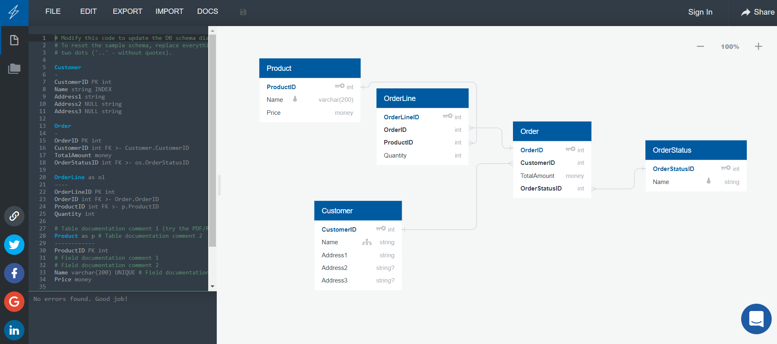Click the save floppy disk icon
Image resolution: width=777 pixels, height=344 pixels.
click(243, 12)
